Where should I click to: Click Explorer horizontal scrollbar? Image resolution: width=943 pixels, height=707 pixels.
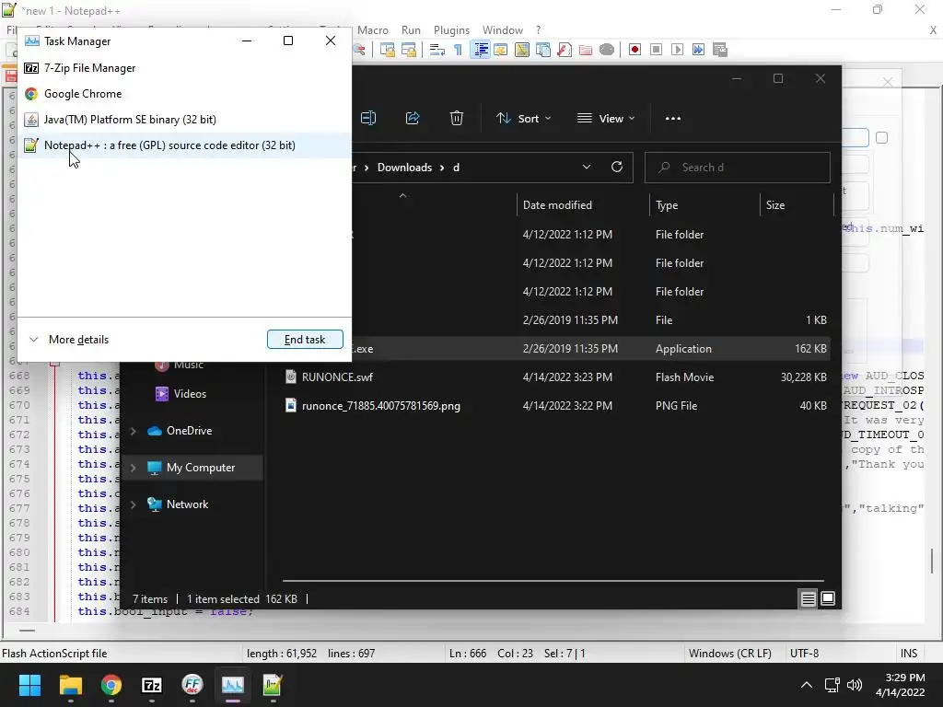point(553,581)
